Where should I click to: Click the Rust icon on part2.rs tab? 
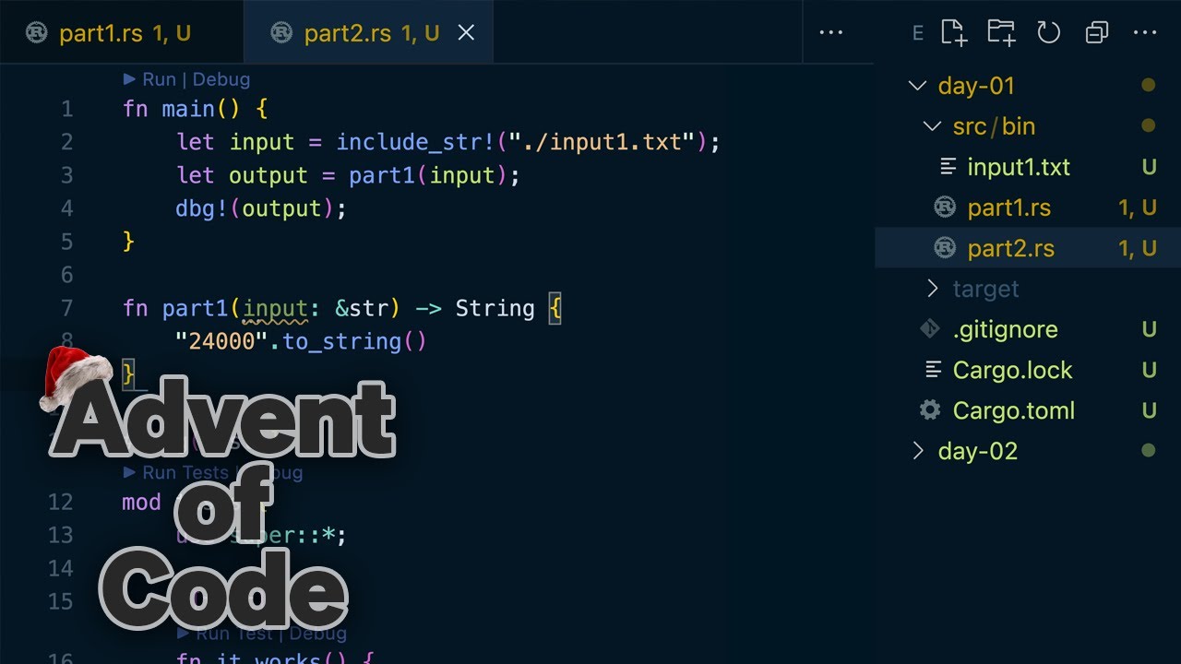pos(281,33)
